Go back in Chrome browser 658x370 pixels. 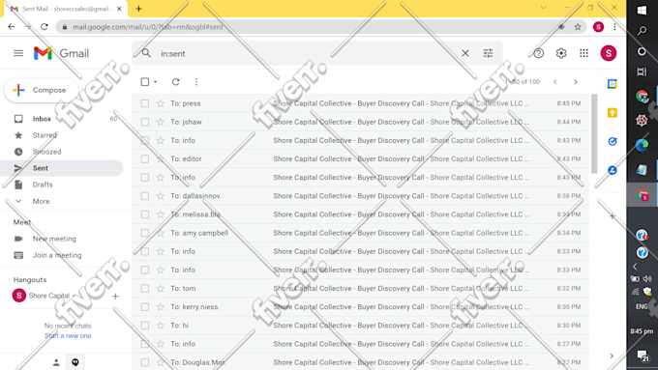point(12,27)
